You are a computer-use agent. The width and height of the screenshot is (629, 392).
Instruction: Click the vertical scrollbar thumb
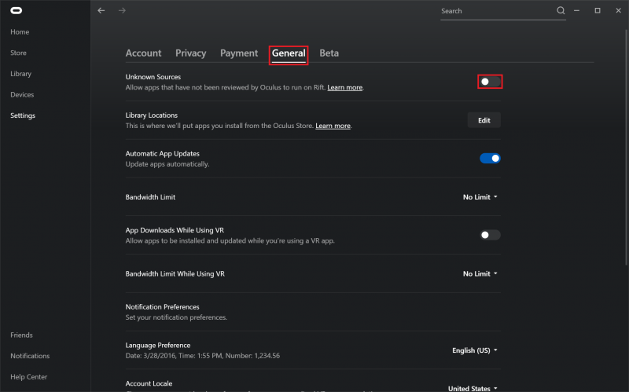tap(626, 147)
